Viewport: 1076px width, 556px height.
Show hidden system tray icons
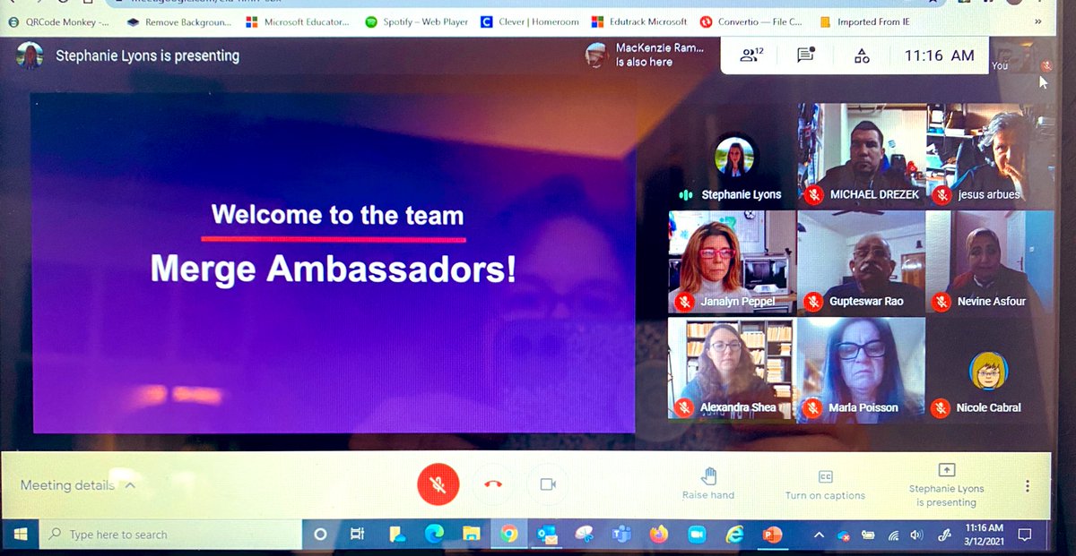(x=818, y=535)
